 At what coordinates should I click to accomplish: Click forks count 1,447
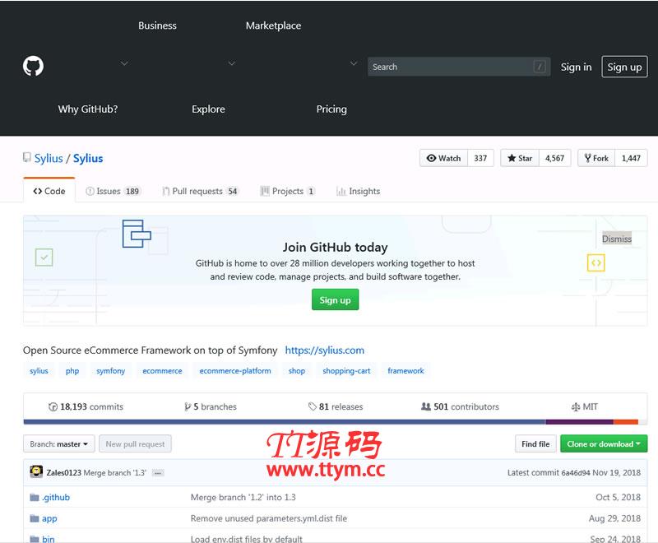pos(631,158)
